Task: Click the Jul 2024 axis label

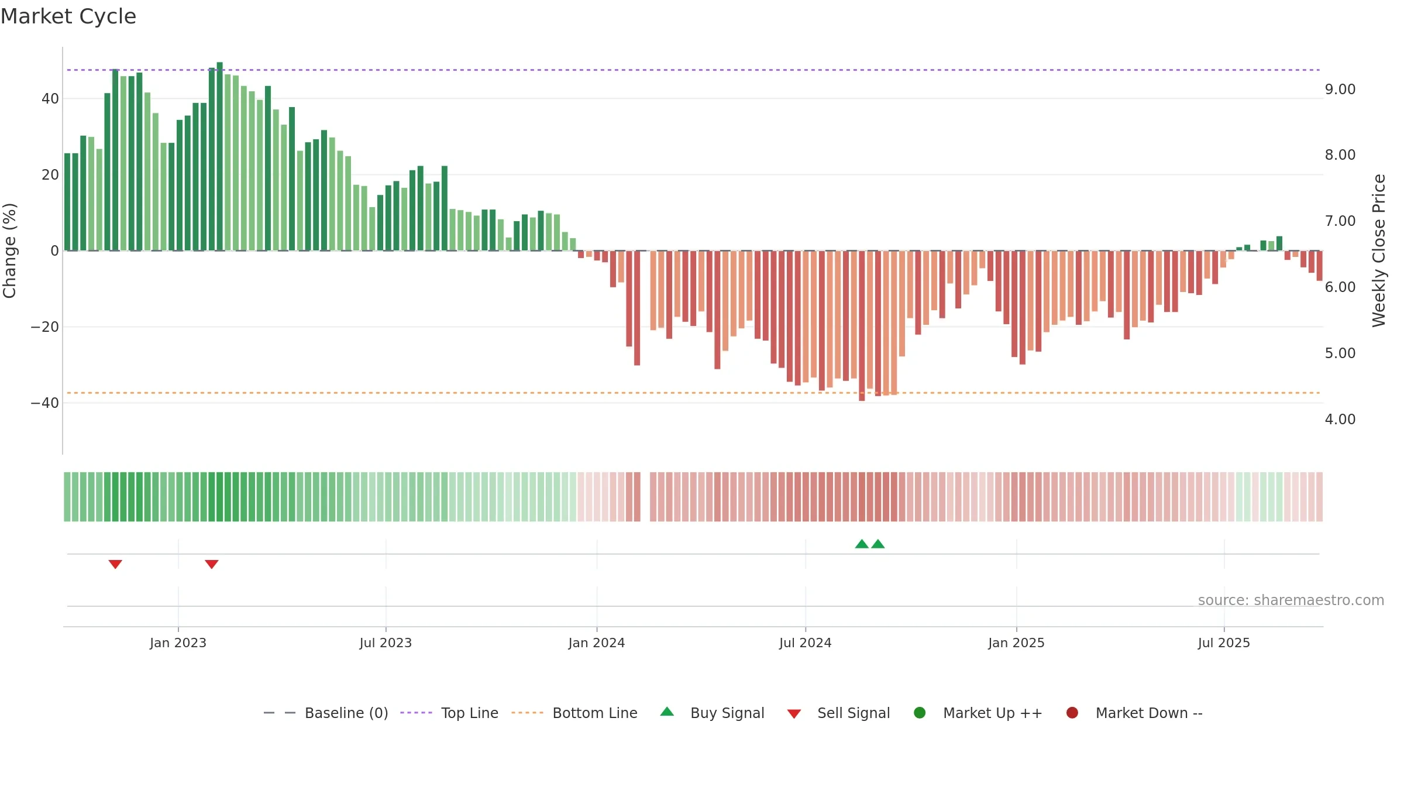Action: (806, 643)
